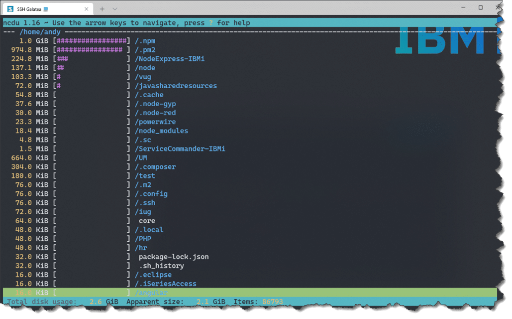Select the highlighted /angular directory

151,293
